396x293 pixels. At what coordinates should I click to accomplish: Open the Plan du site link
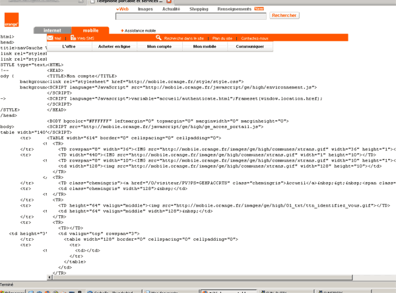coord(222,38)
